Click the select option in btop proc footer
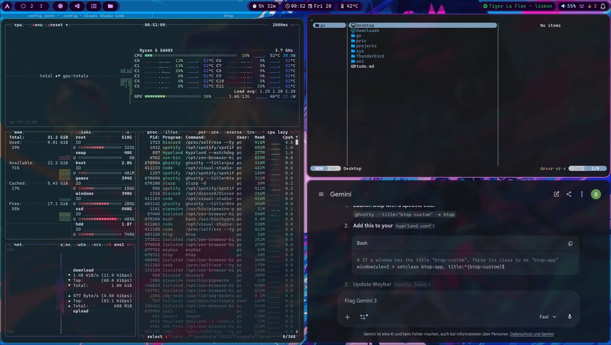The width and height of the screenshot is (611, 345). (x=155, y=336)
